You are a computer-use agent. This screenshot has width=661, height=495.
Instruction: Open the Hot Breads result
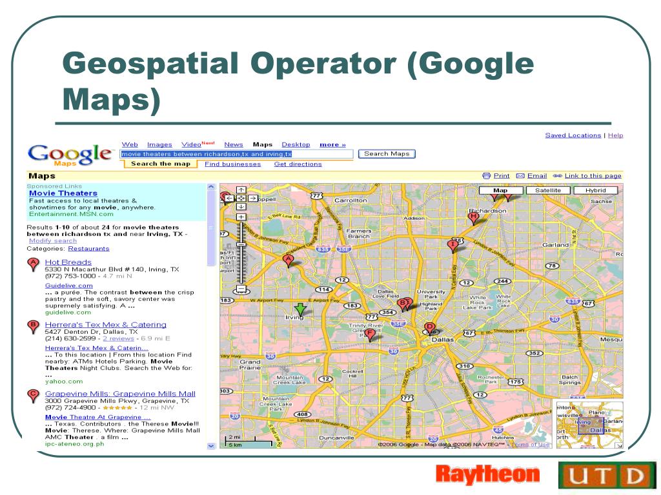(68, 262)
